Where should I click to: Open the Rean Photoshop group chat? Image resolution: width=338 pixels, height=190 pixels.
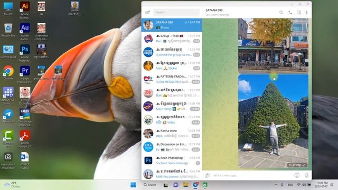tap(172, 160)
